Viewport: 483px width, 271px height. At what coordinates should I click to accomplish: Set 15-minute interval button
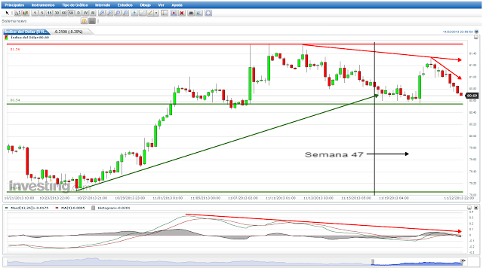pyautogui.click(x=49, y=13)
